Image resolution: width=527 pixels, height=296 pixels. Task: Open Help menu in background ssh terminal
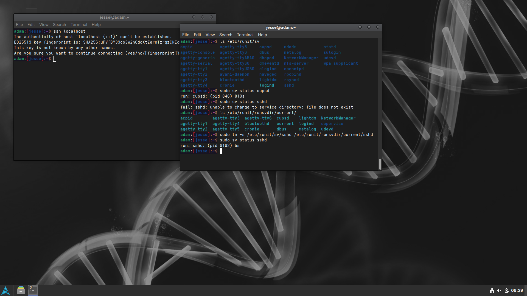[96, 25]
